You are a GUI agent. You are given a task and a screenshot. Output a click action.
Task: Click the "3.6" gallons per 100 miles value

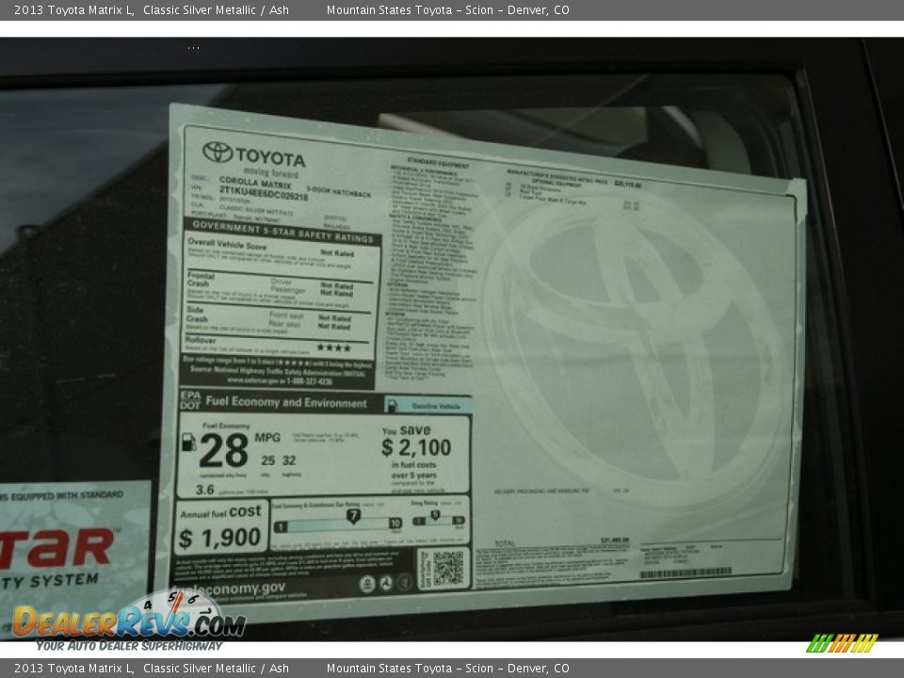[x=204, y=490]
